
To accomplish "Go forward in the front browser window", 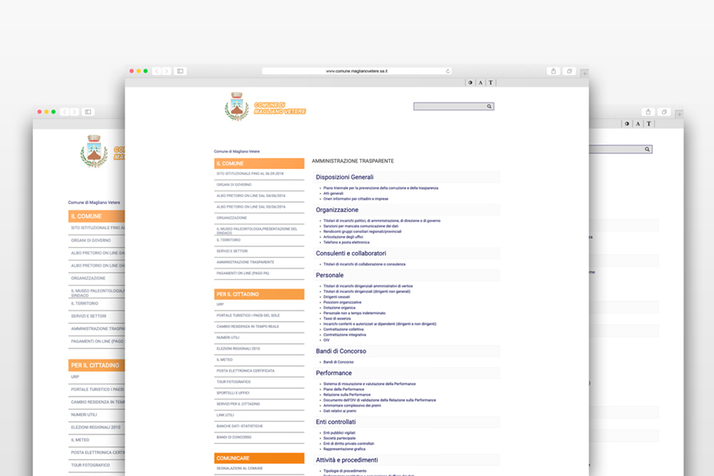I will click(166, 71).
